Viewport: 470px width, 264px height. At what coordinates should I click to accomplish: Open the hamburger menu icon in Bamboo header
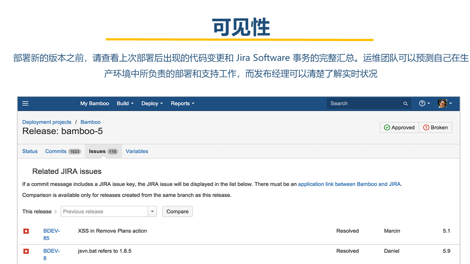25,103
